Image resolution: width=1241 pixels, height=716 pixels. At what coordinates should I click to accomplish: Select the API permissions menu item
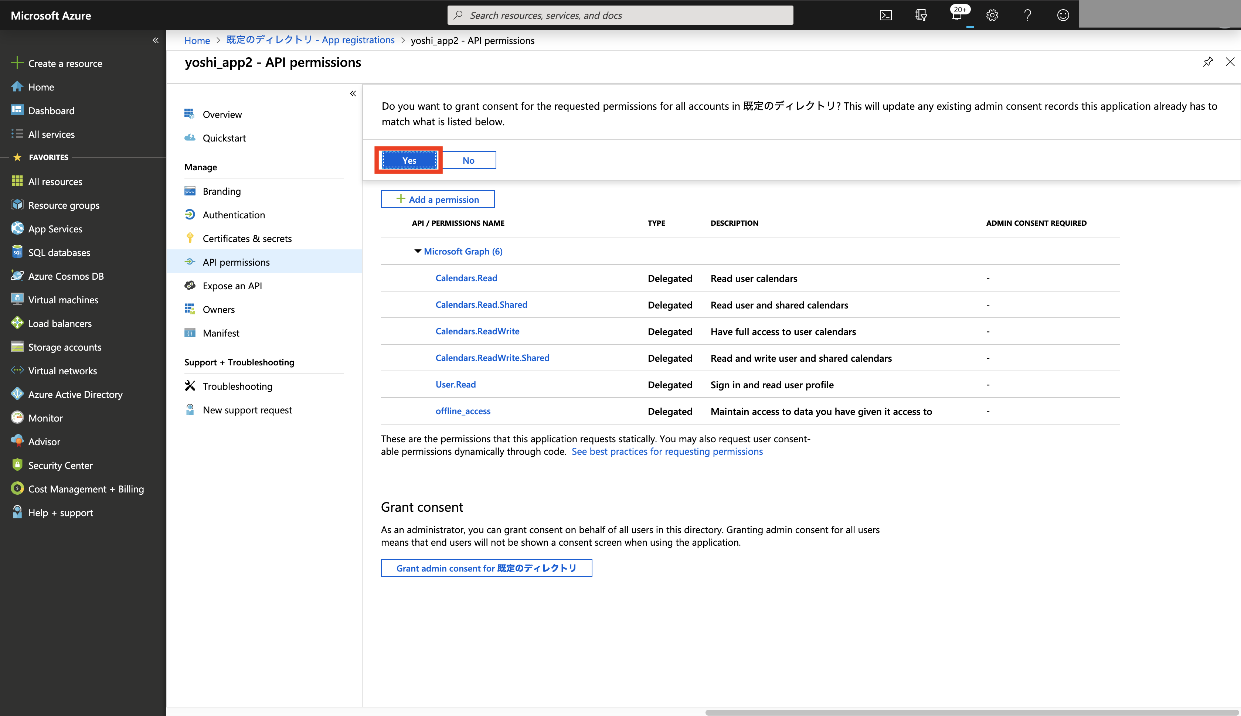[x=264, y=262]
